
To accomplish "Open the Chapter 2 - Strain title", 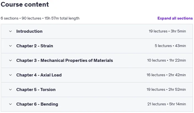I will click(x=35, y=46).
